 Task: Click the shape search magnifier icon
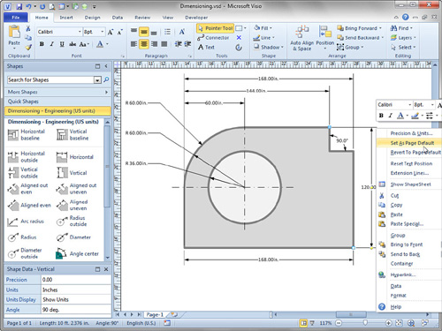click(x=106, y=79)
